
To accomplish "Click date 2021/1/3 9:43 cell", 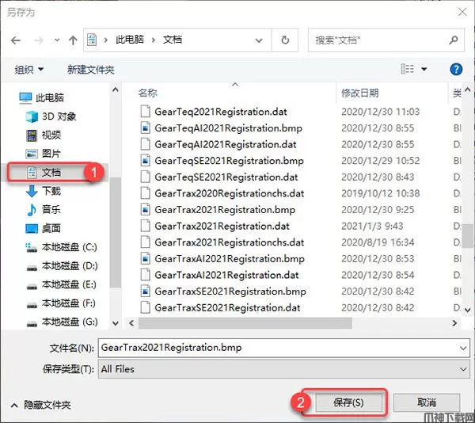I will click(372, 226).
